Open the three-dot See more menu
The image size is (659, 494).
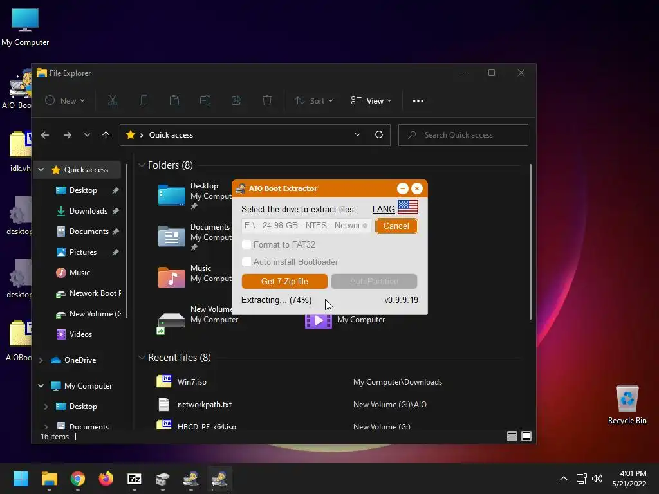418,101
